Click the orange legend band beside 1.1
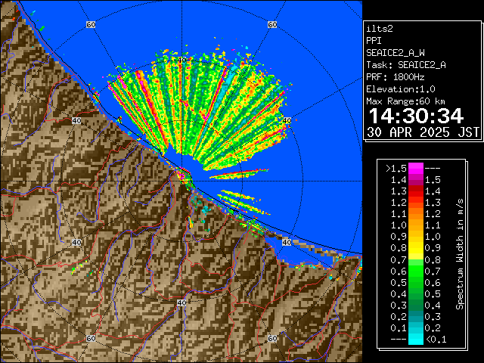 click(415, 214)
